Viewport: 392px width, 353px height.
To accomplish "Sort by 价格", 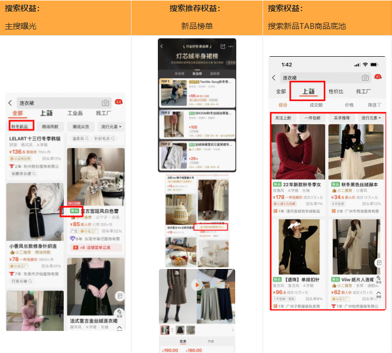I will coord(349,105).
